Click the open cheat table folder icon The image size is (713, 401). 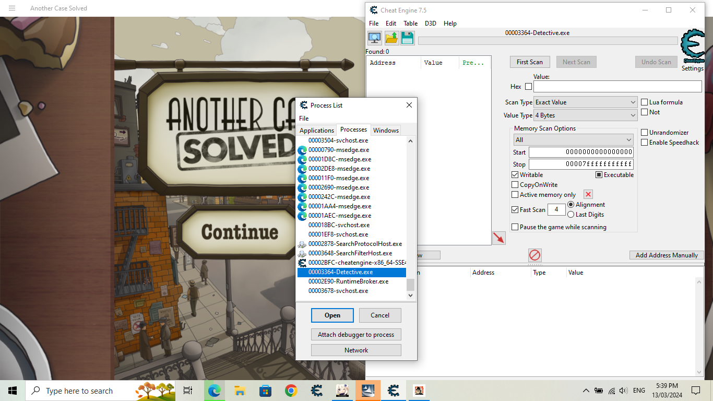pyautogui.click(x=391, y=38)
